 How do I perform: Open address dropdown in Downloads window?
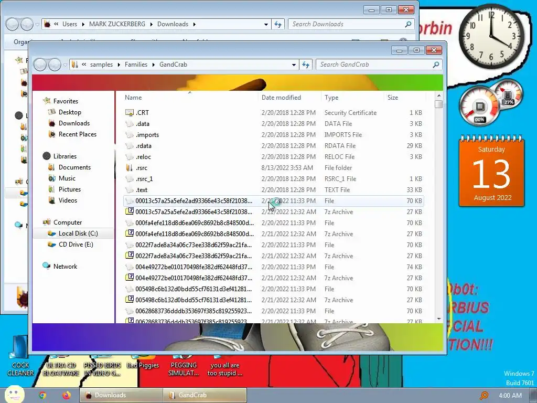(266, 24)
